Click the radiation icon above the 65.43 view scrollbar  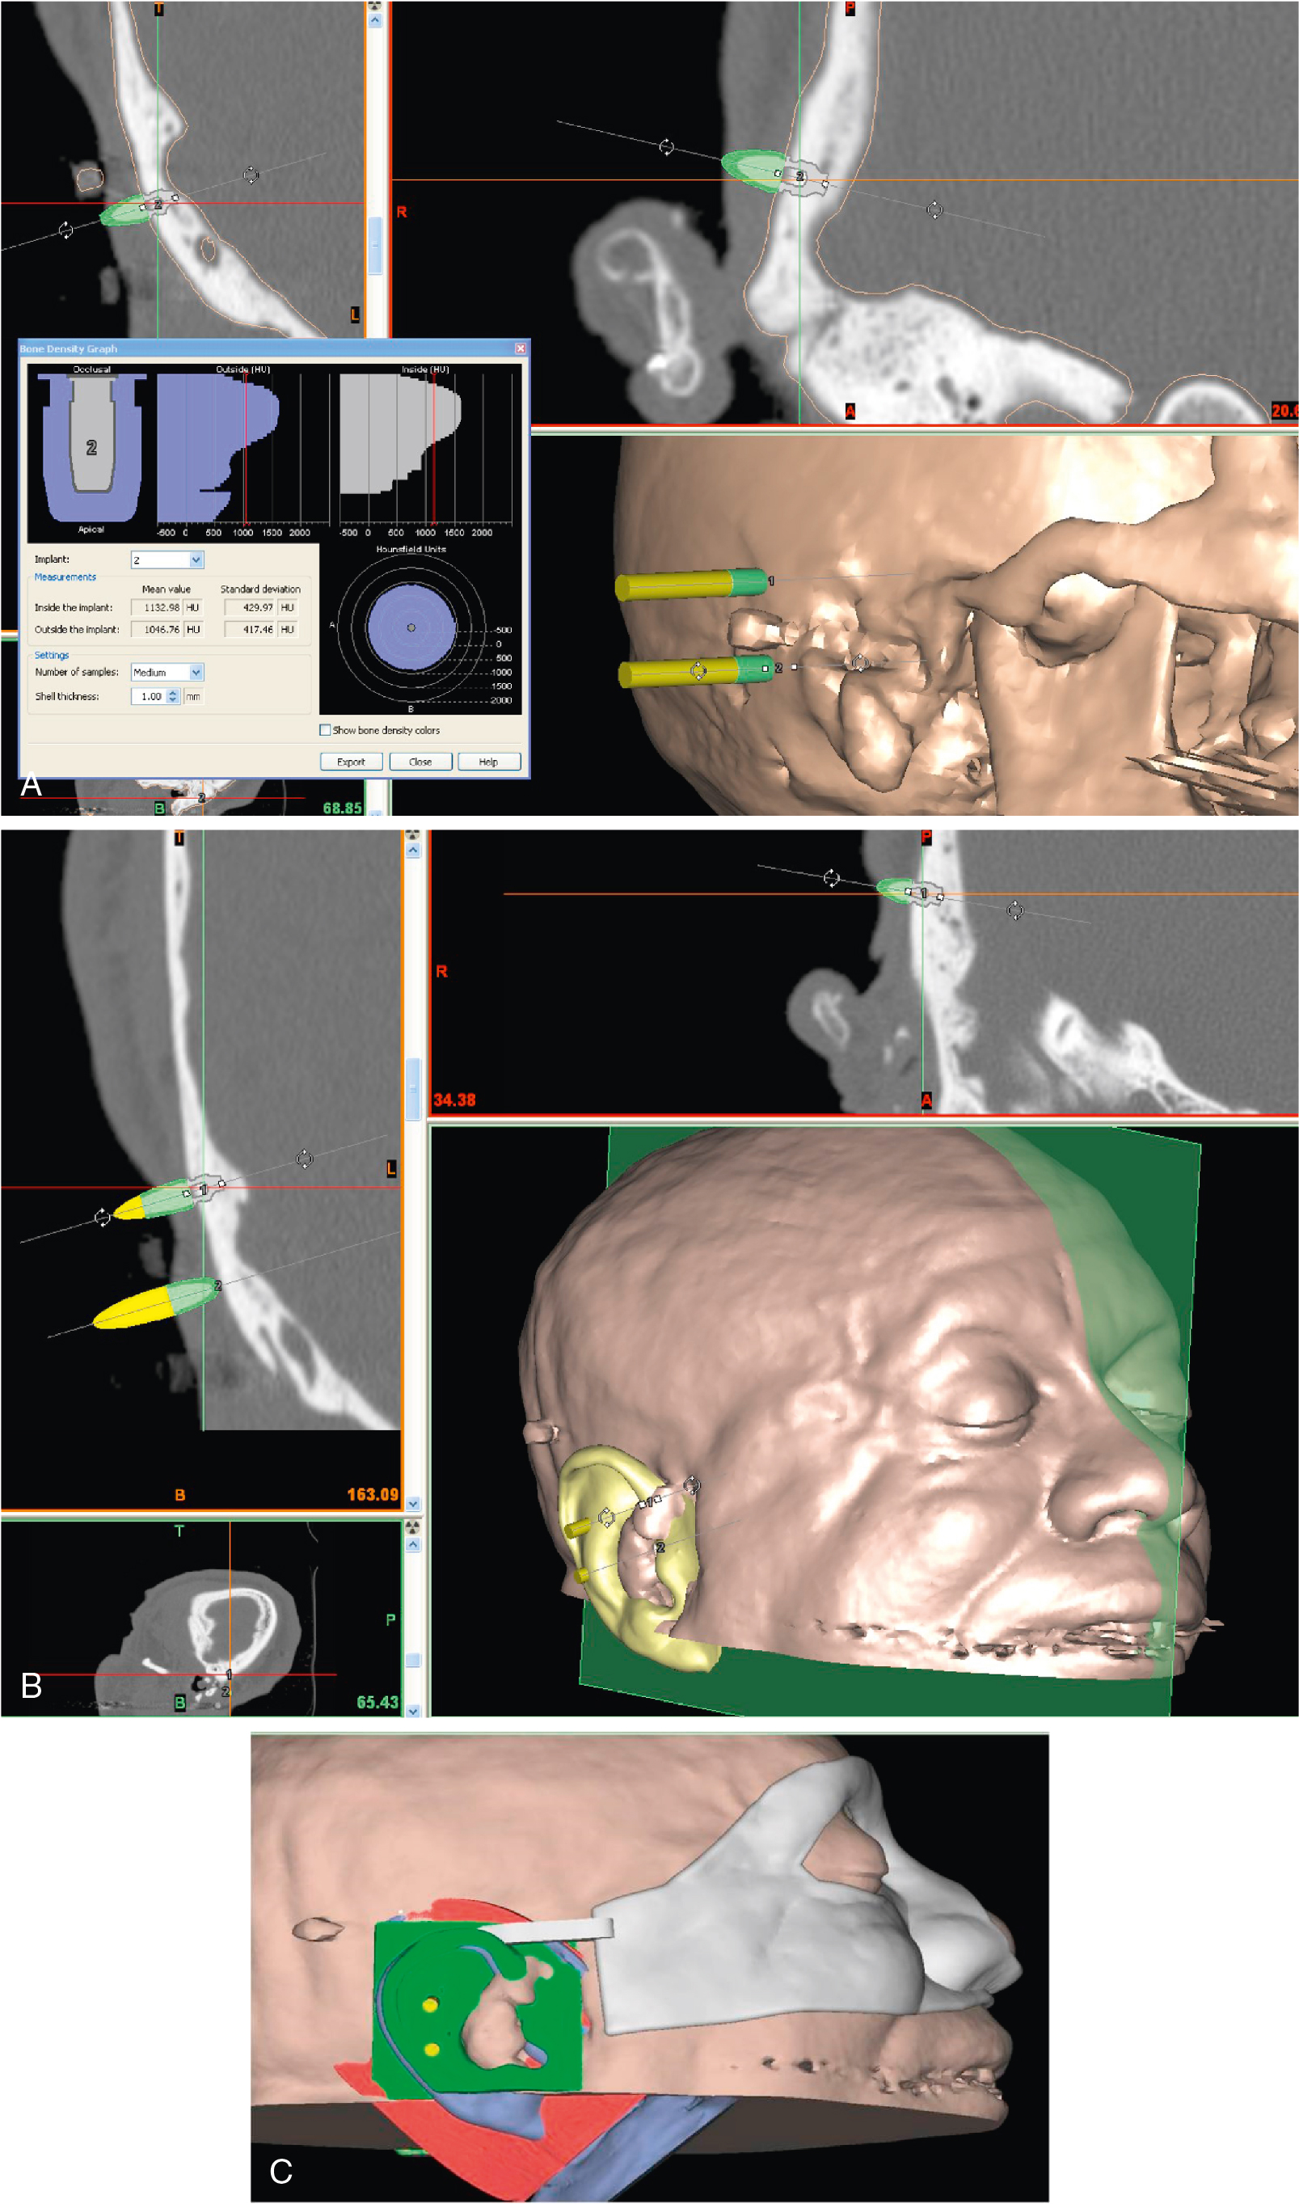coord(412,1526)
